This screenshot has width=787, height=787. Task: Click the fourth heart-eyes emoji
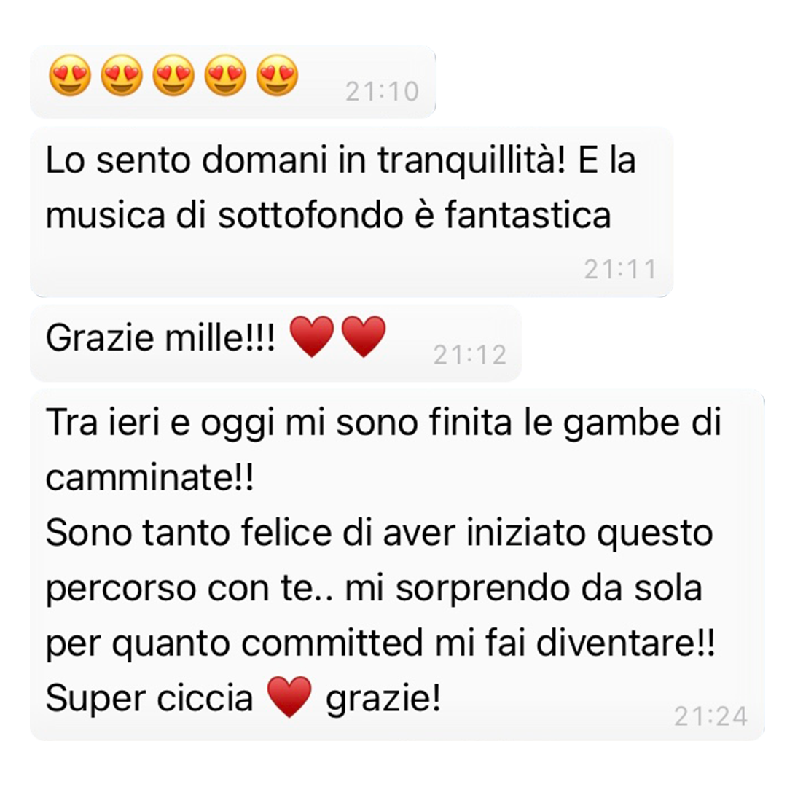point(225,75)
